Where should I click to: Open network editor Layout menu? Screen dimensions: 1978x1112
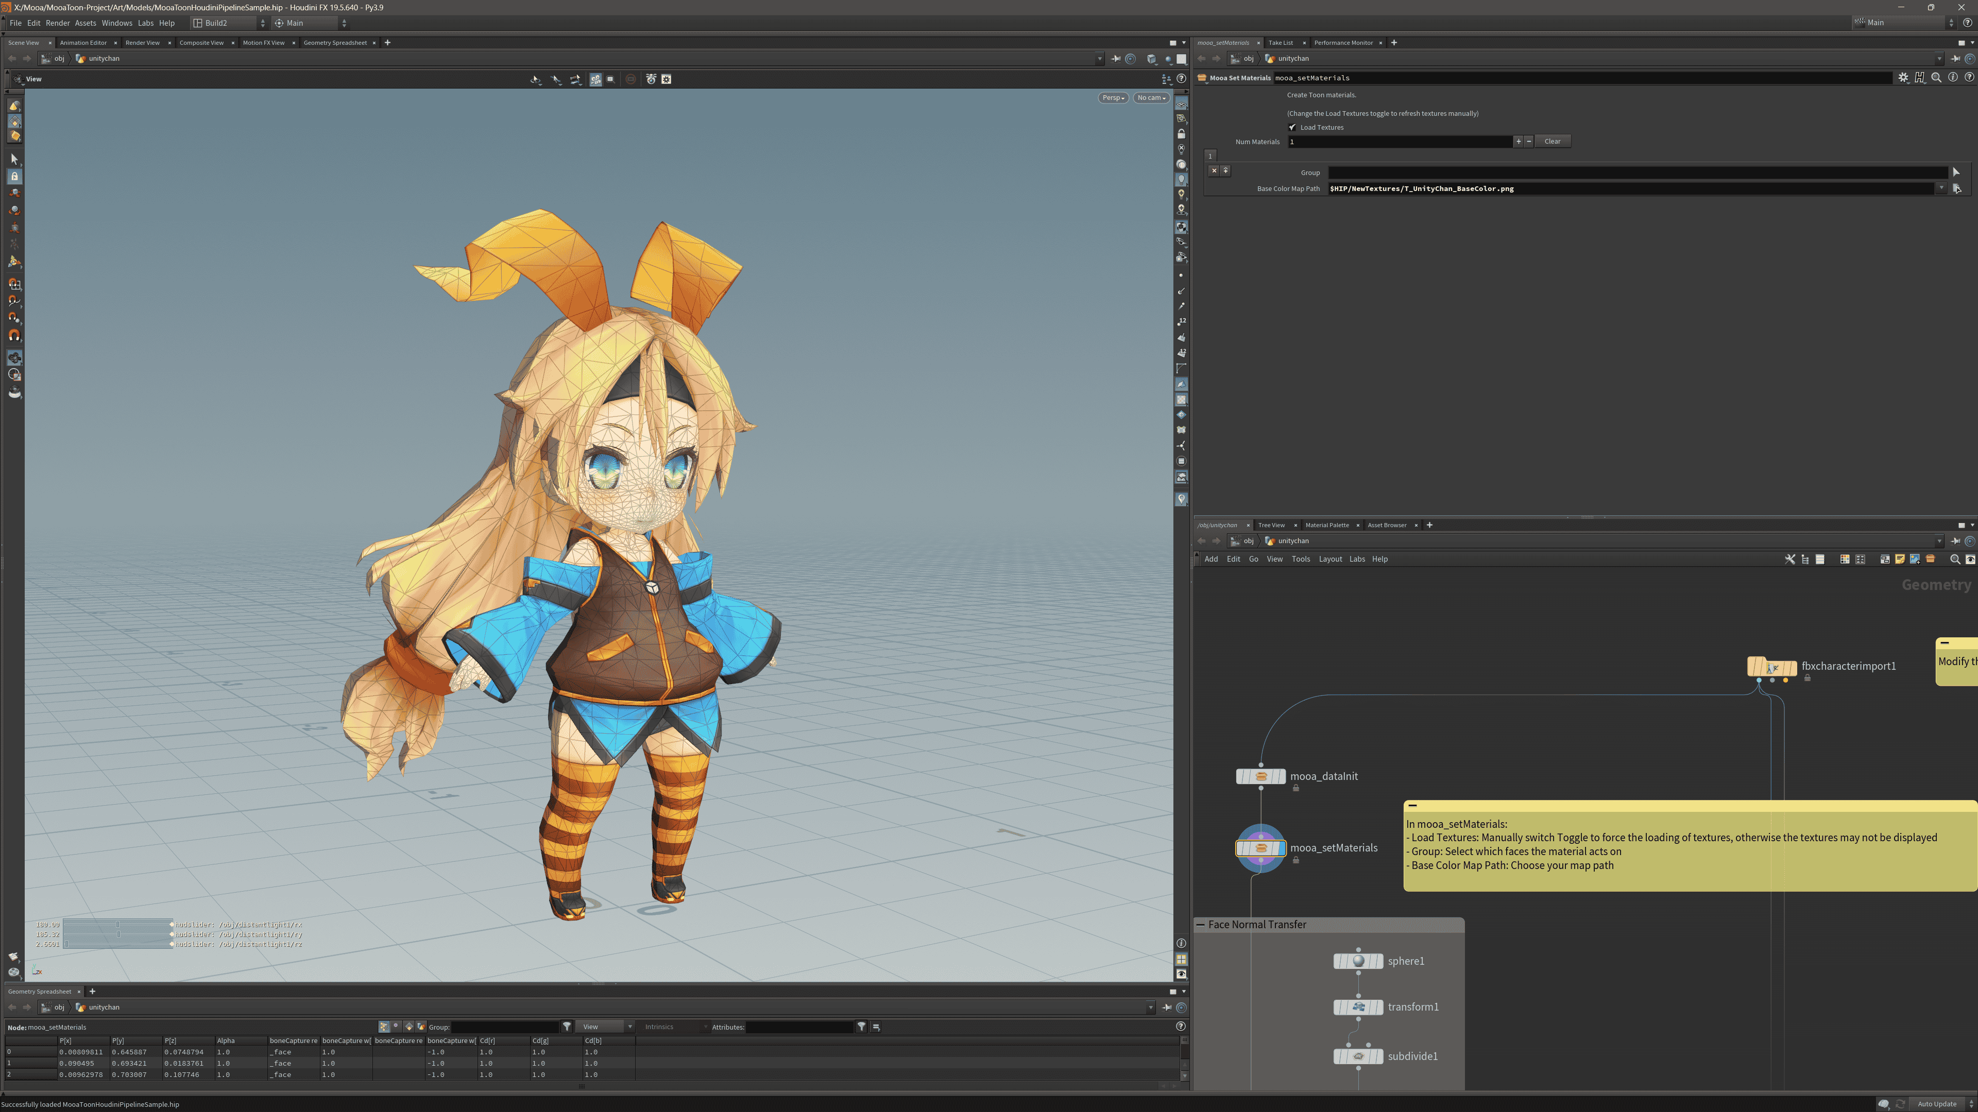(1330, 559)
